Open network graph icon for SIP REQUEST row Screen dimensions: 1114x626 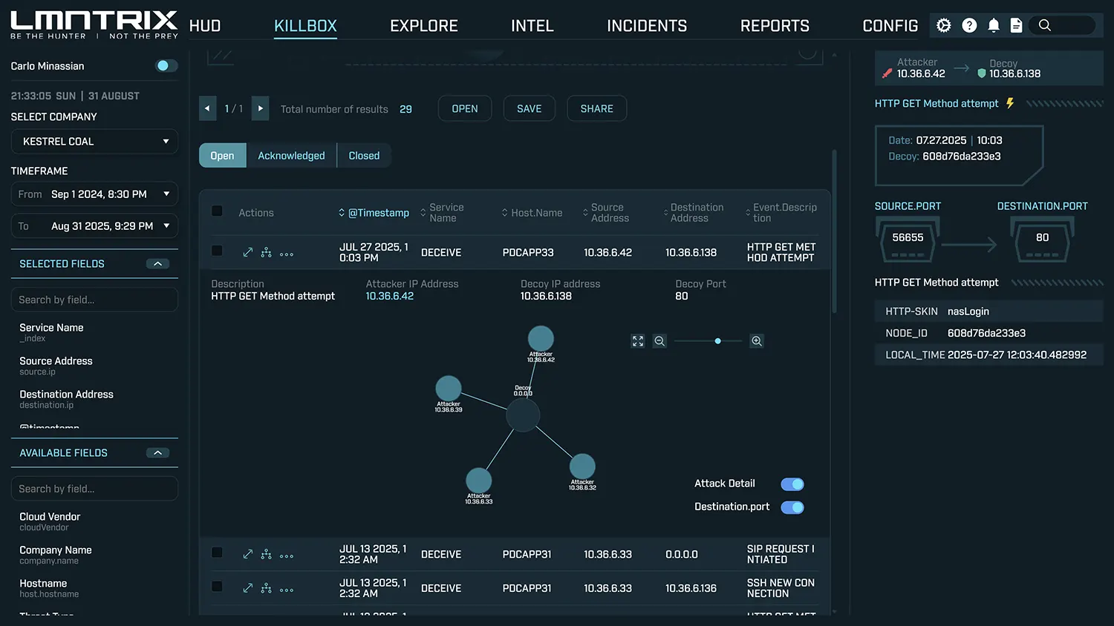pos(266,555)
